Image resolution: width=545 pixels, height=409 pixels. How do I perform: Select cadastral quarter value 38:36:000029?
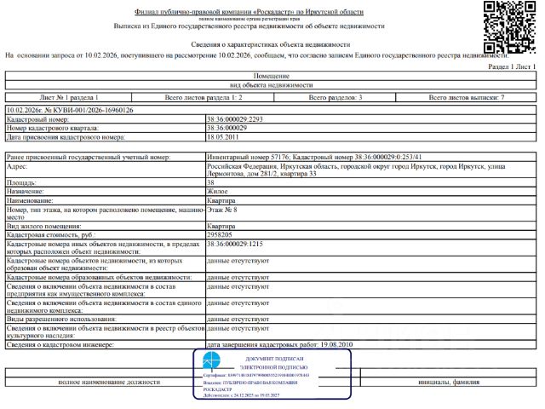click(227, 128)
